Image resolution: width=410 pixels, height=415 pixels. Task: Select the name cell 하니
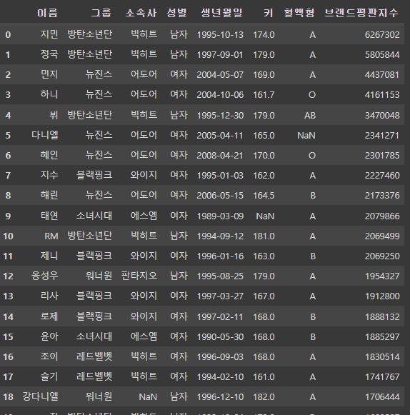pyautogui.click(x=49, y=94)
